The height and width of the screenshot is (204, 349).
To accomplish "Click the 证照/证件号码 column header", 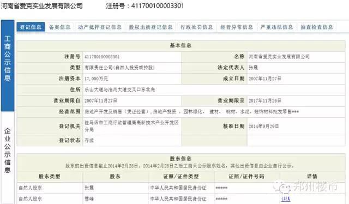I will (246, 177).
